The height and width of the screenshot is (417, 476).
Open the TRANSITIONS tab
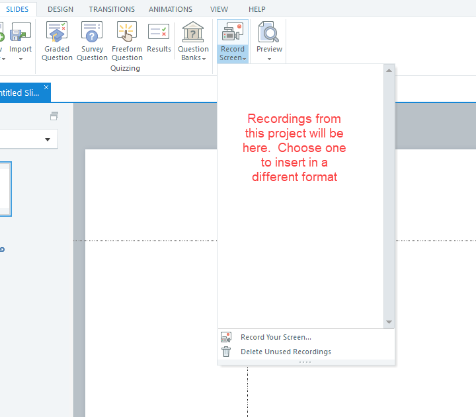[x=112, y=9]
